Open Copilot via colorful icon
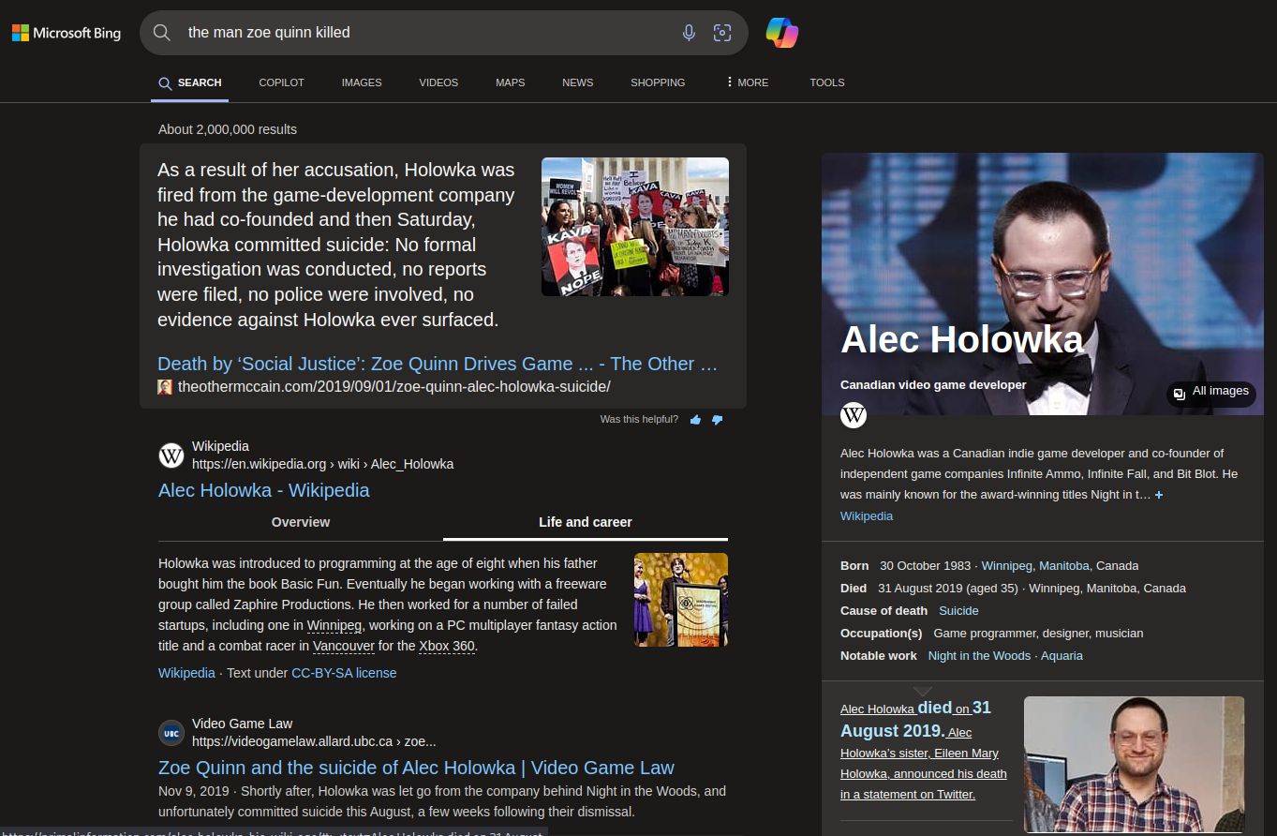 781,33
